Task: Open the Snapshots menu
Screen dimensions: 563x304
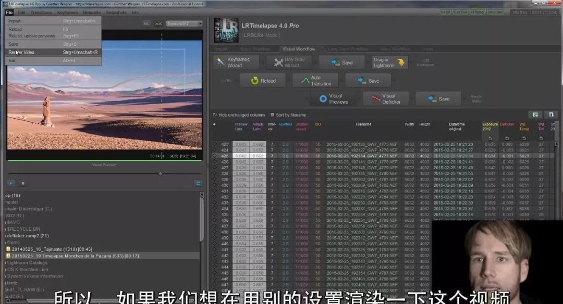Action: tap(116, 12)
